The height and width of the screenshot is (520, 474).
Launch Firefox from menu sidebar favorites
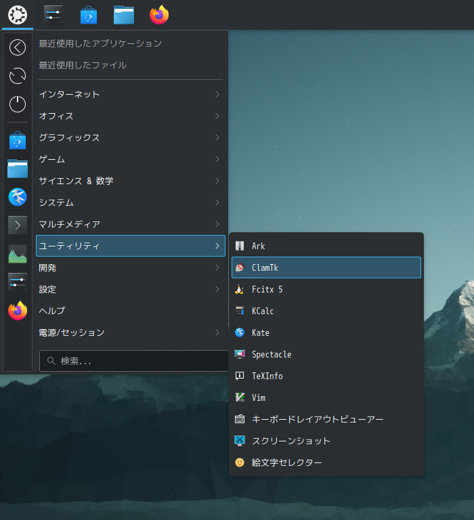point(18,311)
